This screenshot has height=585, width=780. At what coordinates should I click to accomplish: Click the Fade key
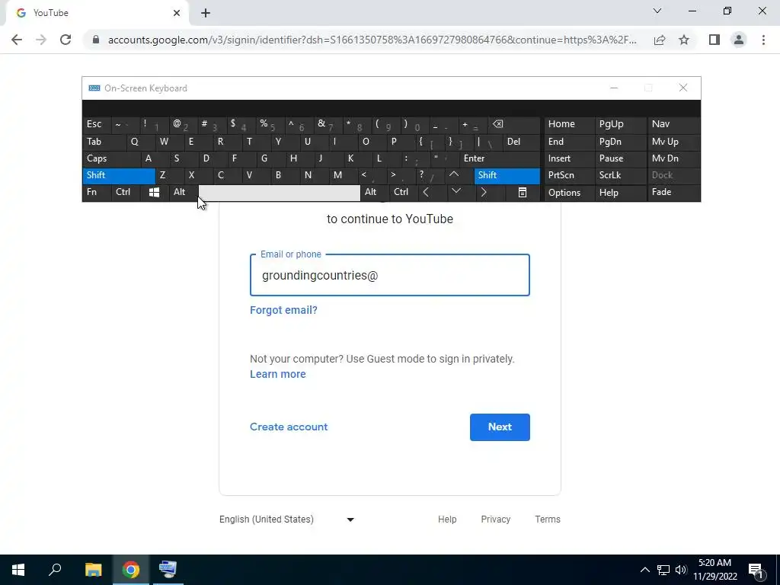(x=673, y=192)
